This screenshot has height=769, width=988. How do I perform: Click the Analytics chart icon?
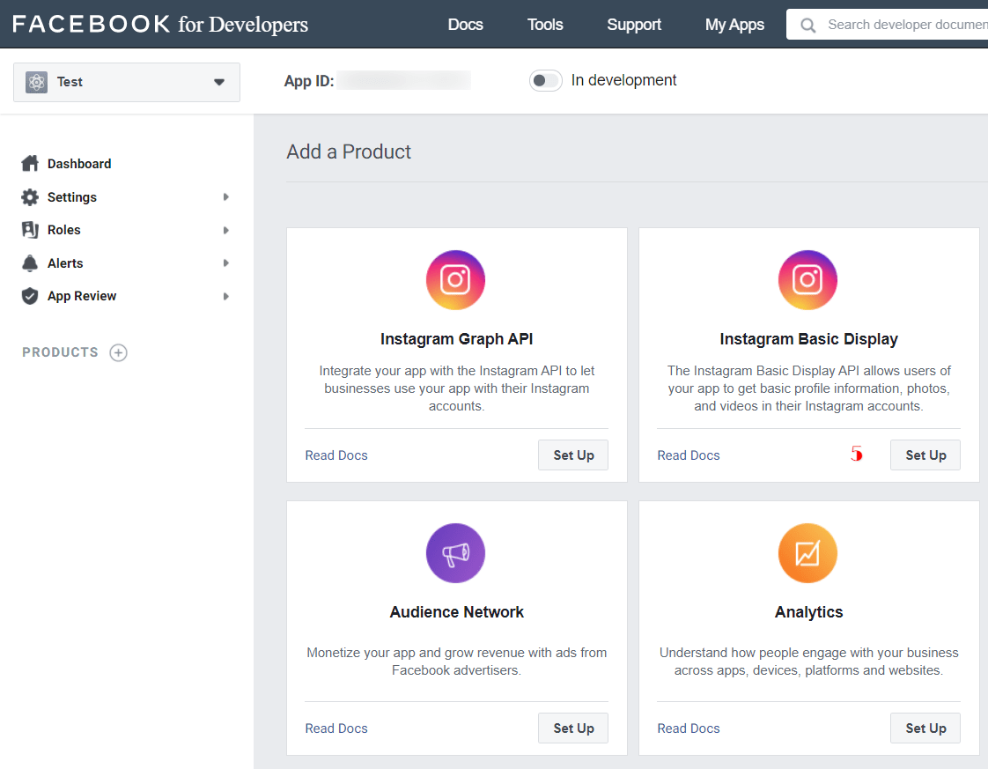[x=807, y=553]
